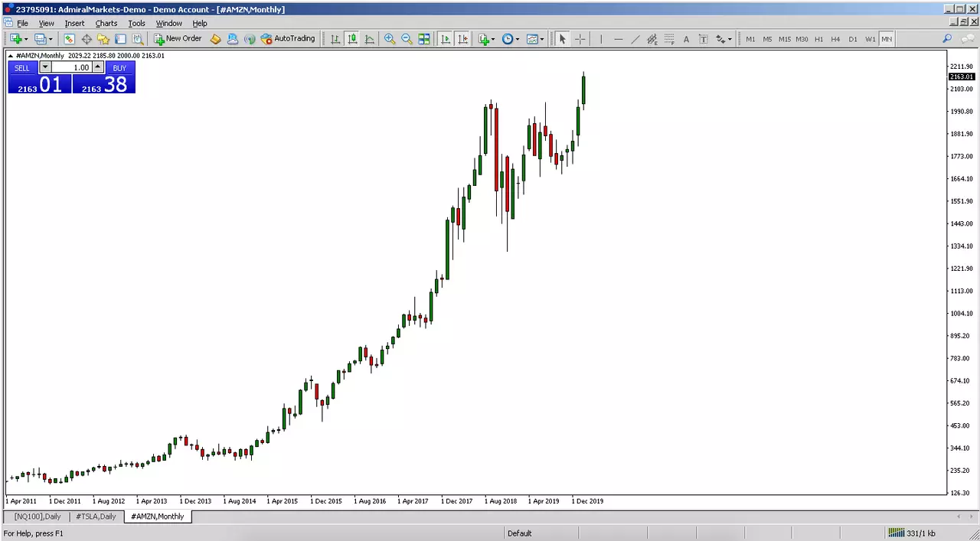
Task: Set timeframe to M30
Action: [802, 39]
